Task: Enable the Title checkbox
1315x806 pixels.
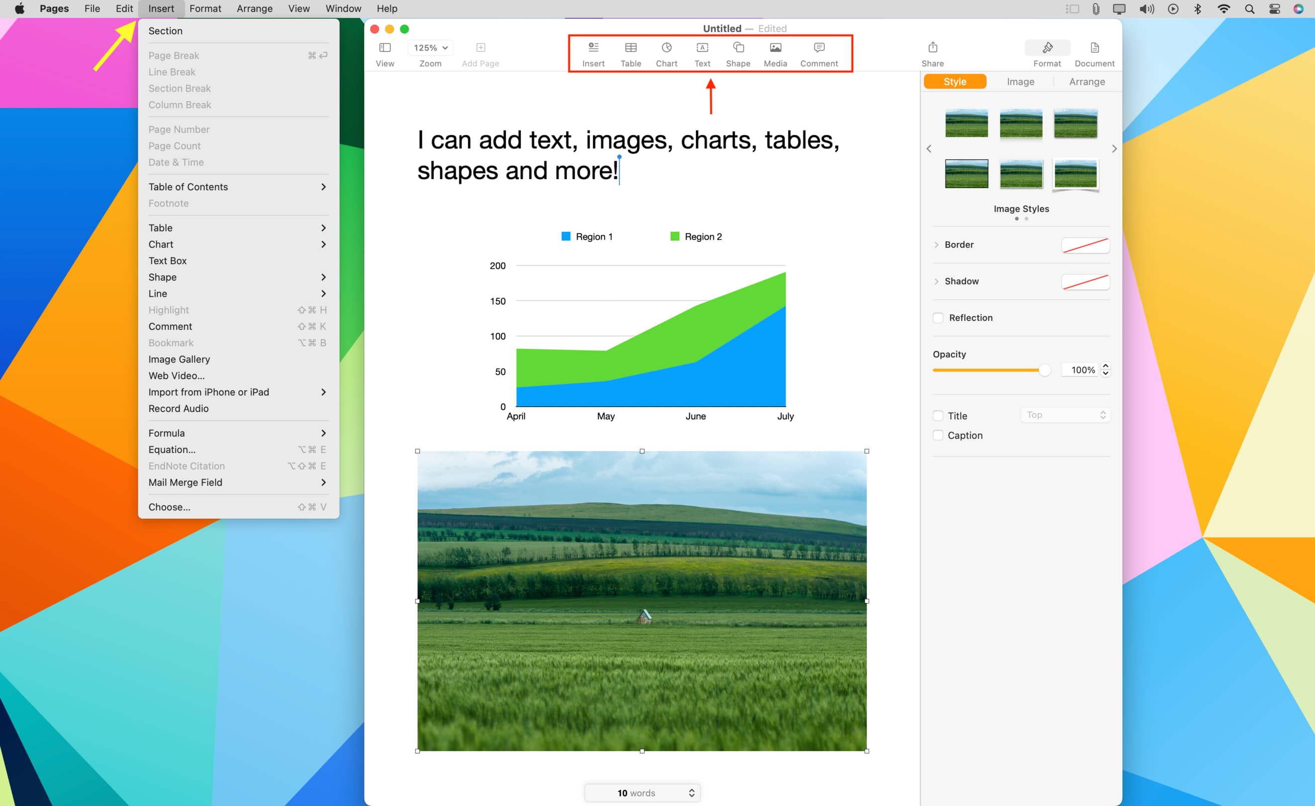Action: point(938,415)
